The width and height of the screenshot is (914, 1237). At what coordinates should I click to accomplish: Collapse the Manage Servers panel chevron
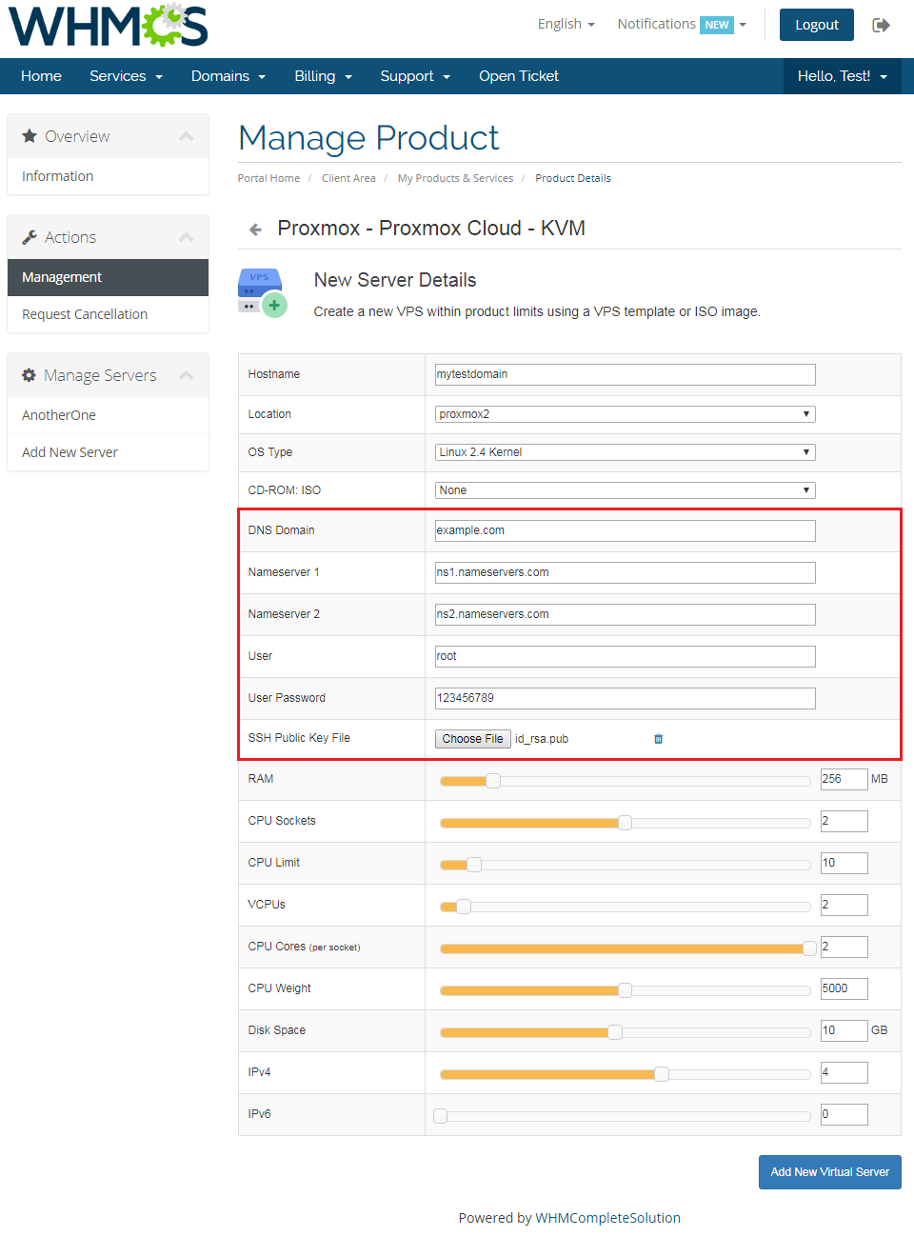click(187, 375)
